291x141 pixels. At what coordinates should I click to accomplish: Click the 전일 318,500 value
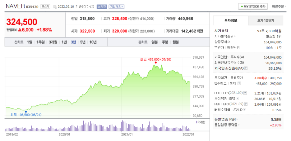coord(87,19)
